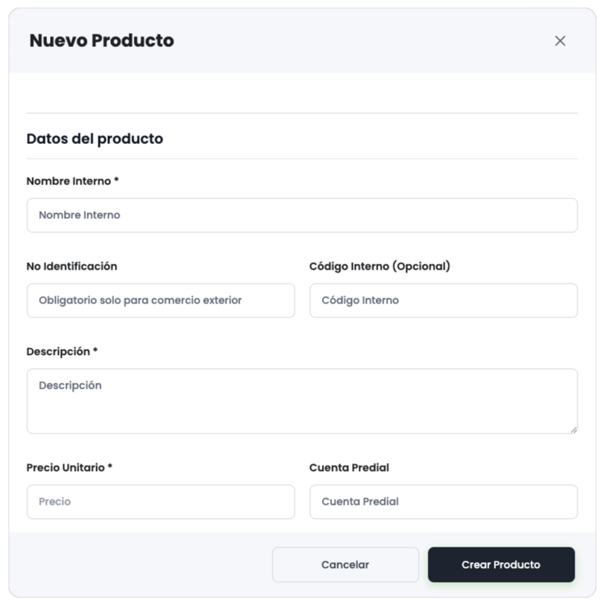Grab the Descripción textarea resize handle
604x604 pixels.
click(x=573, y=429)
